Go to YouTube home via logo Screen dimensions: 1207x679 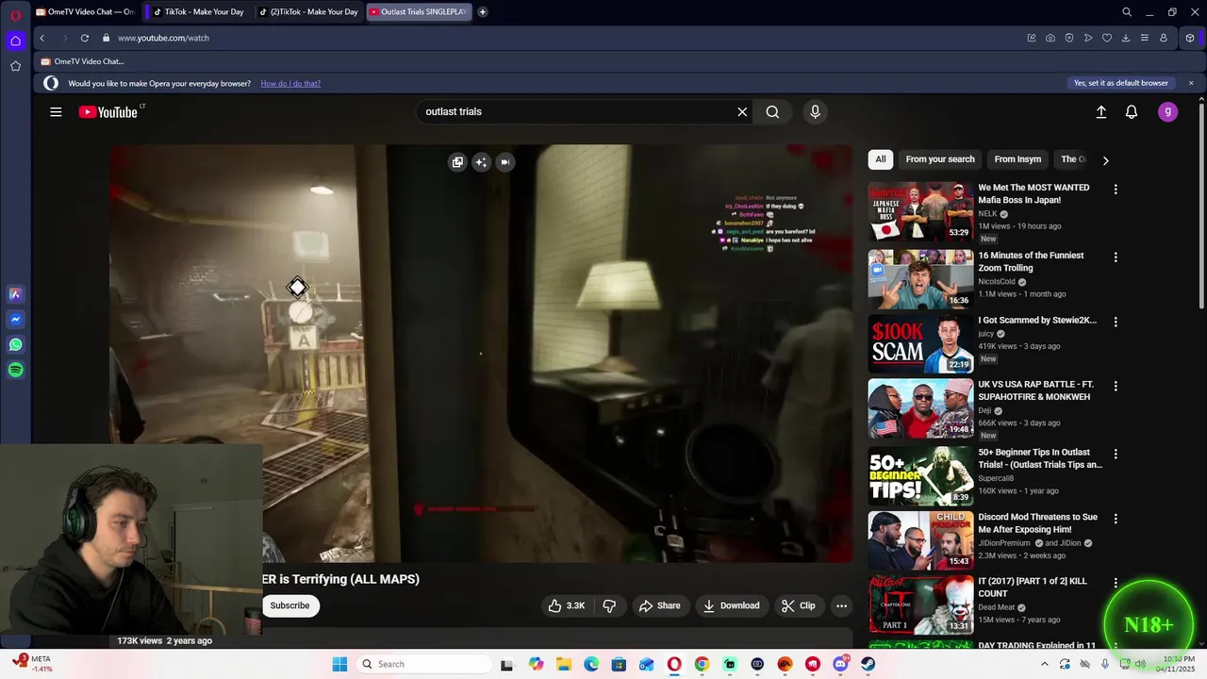coord(108,112)
